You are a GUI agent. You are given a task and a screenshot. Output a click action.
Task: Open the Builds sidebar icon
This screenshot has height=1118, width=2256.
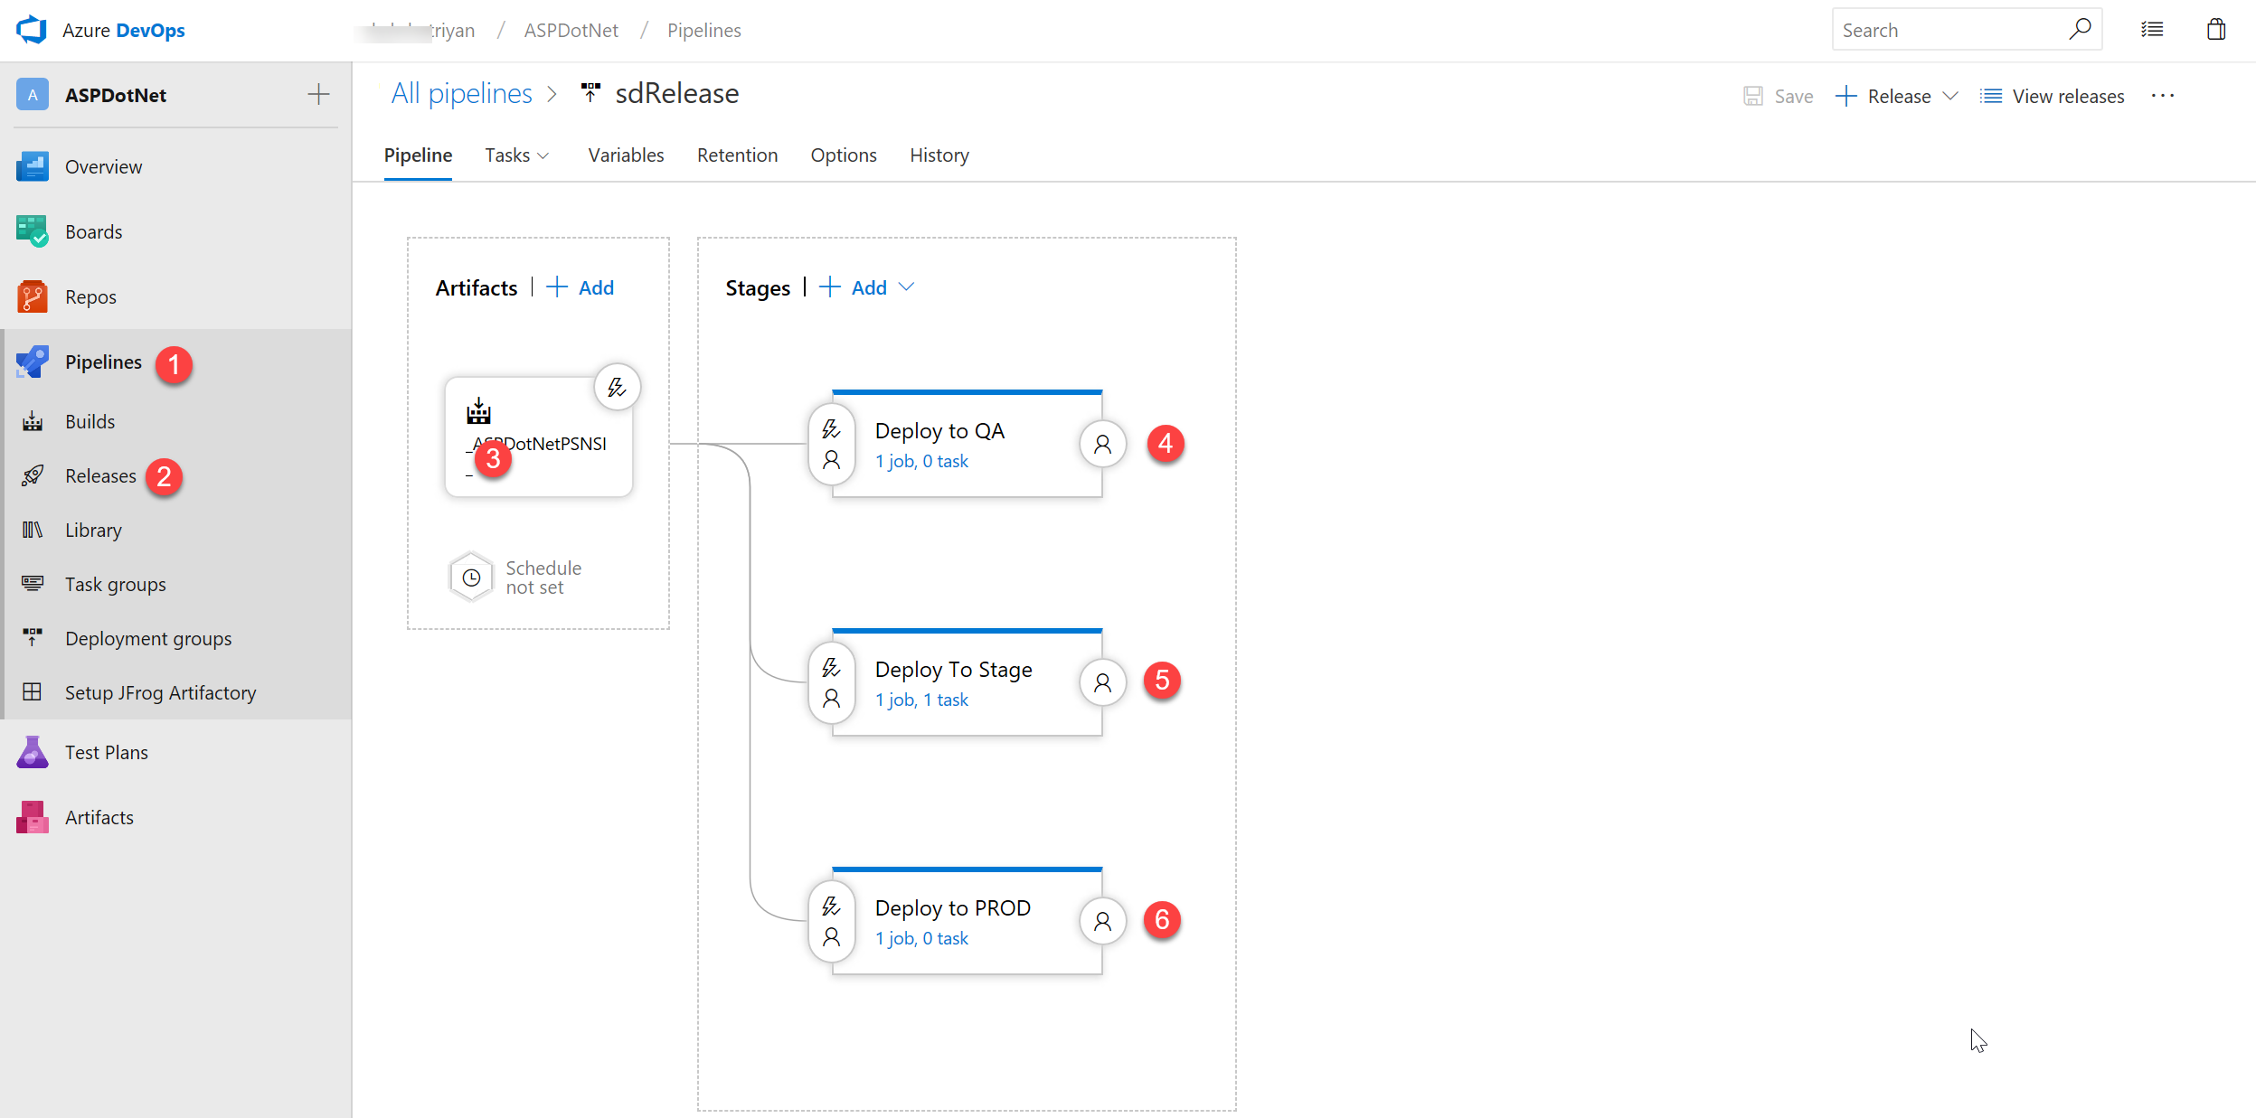pos(33,421)
